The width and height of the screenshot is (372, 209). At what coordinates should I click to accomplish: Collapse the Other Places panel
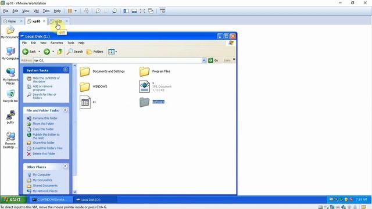(x=65, y=167)
